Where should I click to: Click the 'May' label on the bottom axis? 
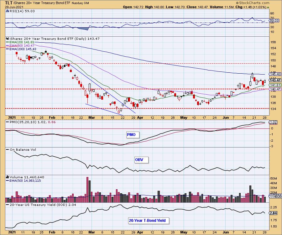(x=184, y=232)
